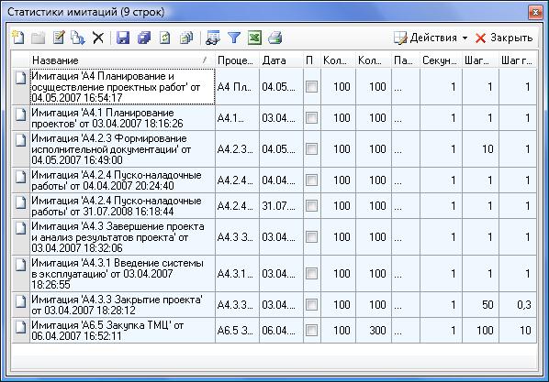Image resolution: width=549 pixels, height=382 pixels.
Task: Click the document icon of the 'А4.3.1 Введение системы' row
Action: point(21,265)
